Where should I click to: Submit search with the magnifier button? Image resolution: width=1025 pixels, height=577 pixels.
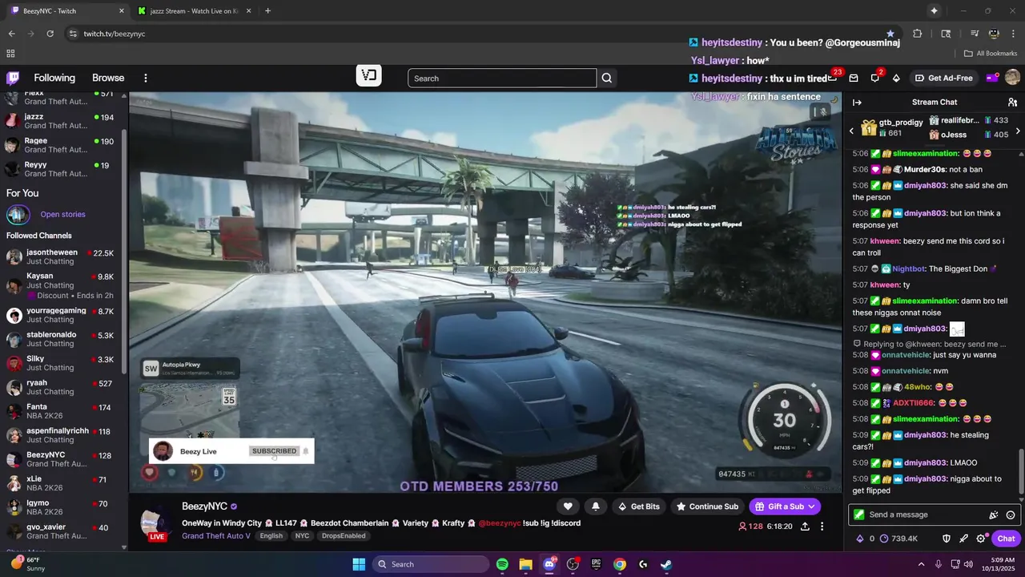[607, 78]
